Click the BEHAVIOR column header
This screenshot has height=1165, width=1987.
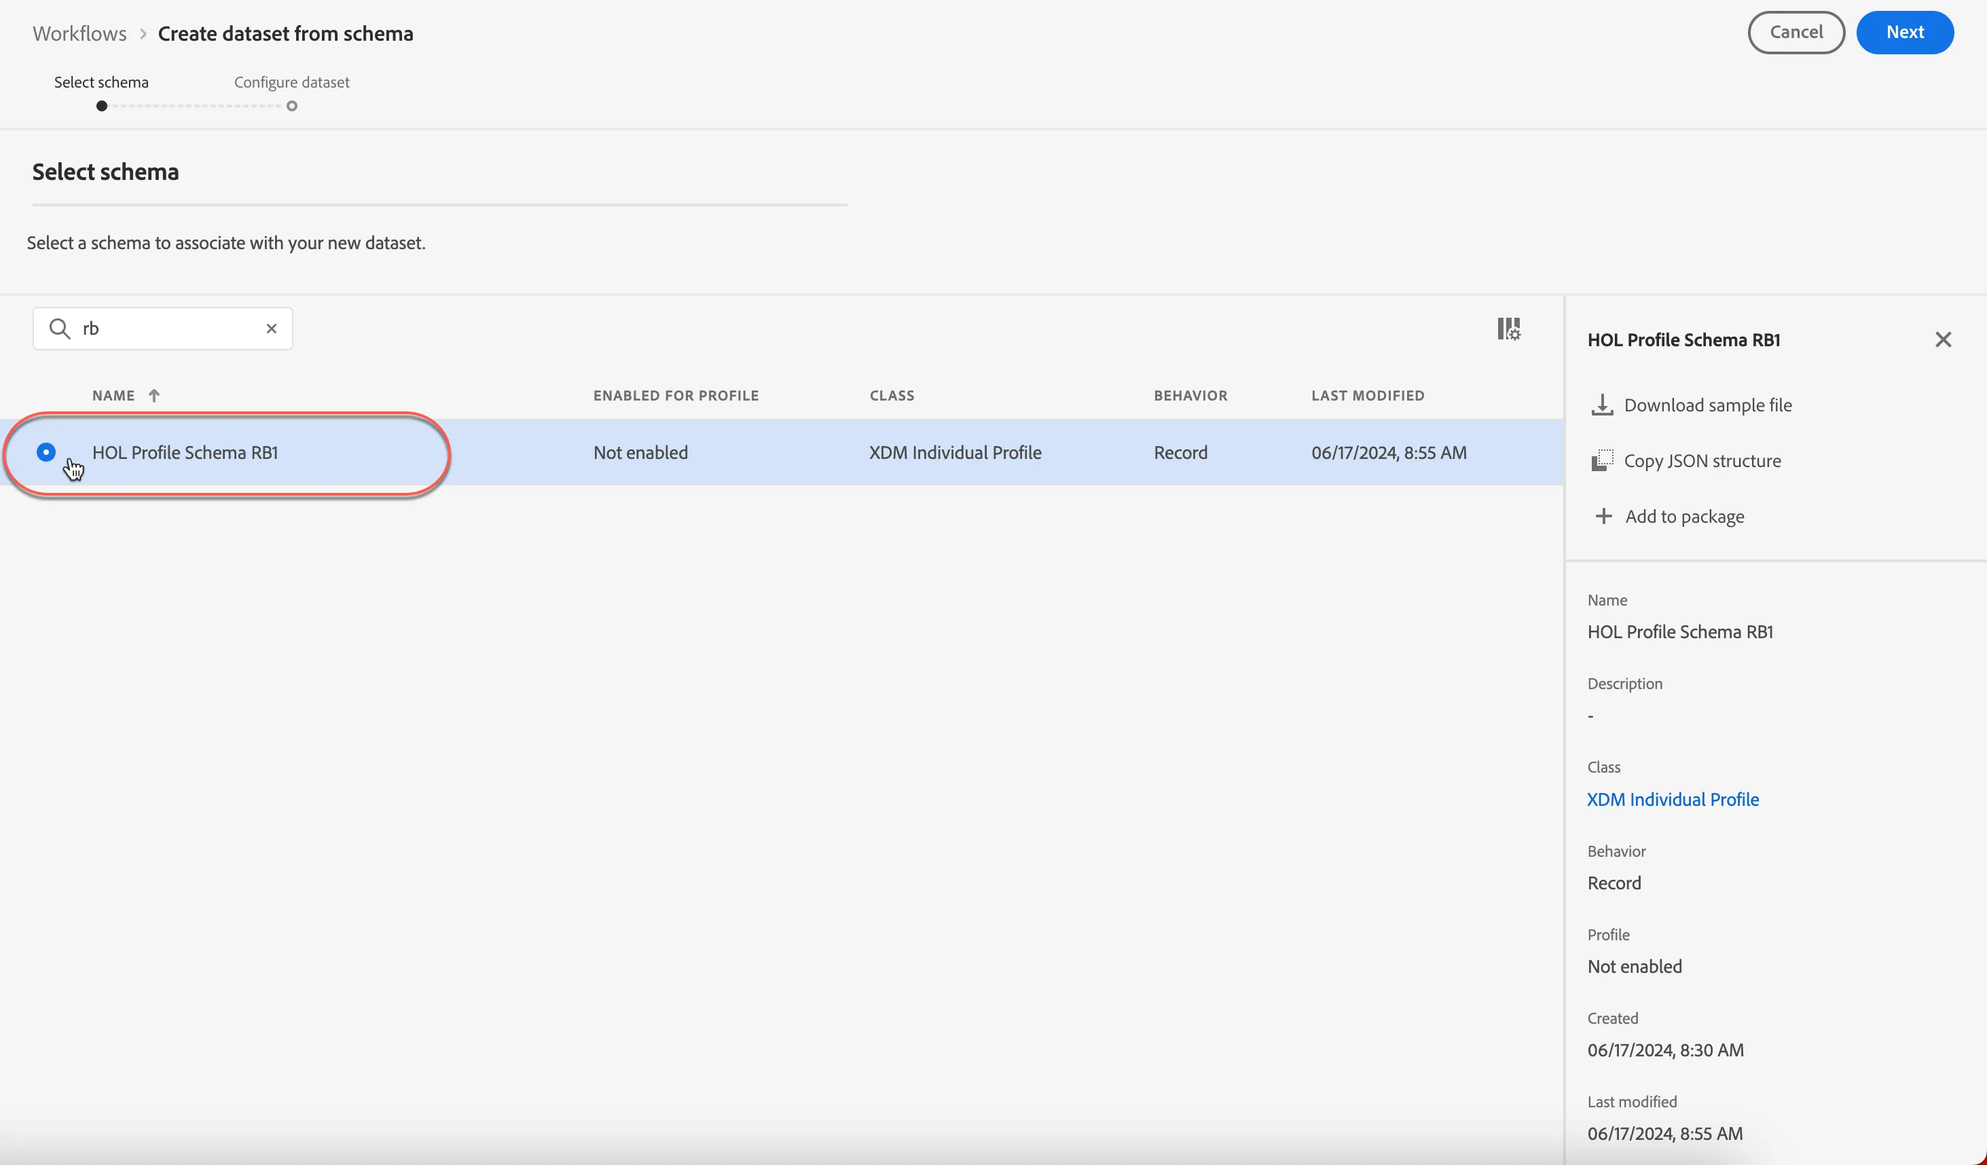[x=1190, y=396]
